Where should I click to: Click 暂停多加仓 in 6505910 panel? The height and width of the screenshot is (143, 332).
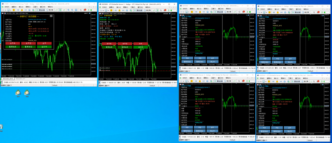pyautogui.click(x=265, y=131)
